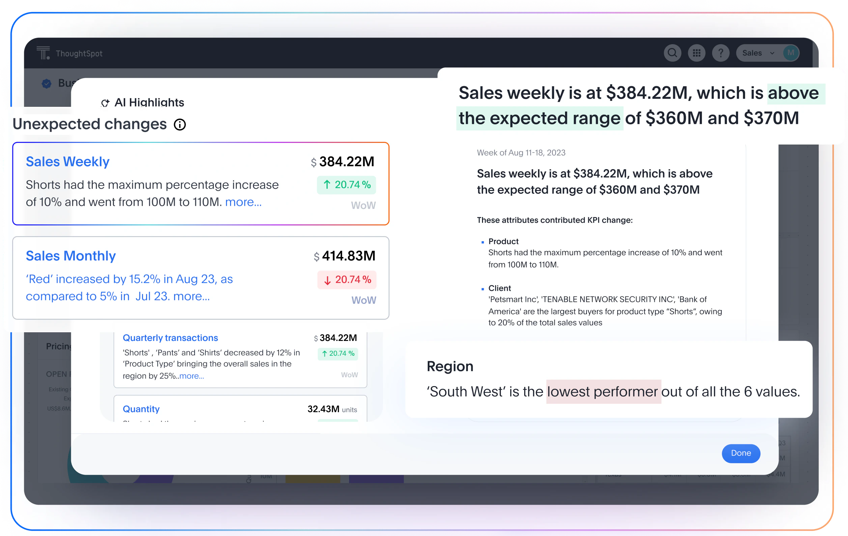Click more... in Quarterly transactions card

point(192,376)
